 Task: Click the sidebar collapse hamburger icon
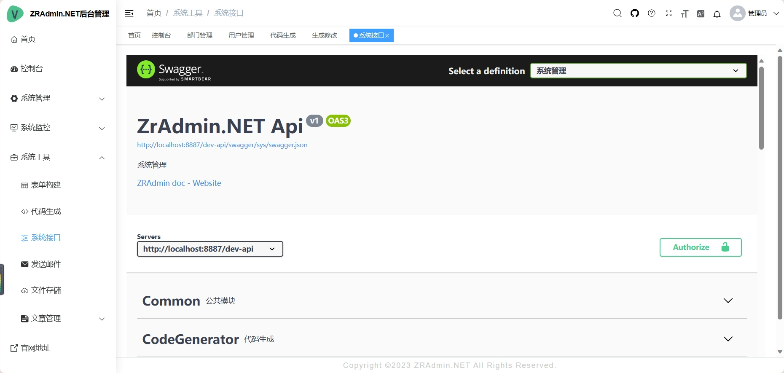[129, 13]
